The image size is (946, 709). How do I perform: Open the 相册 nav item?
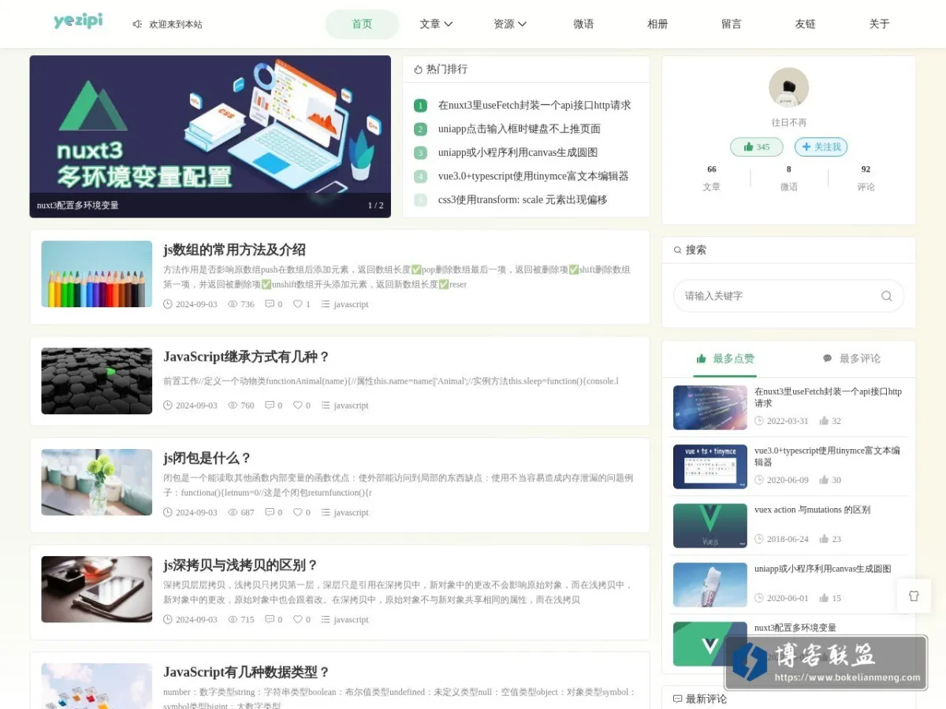click(657, 24)
